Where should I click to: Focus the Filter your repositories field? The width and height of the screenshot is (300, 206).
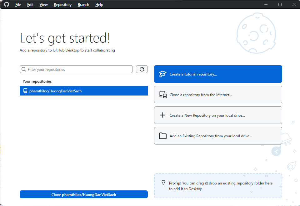click(76, 69)
